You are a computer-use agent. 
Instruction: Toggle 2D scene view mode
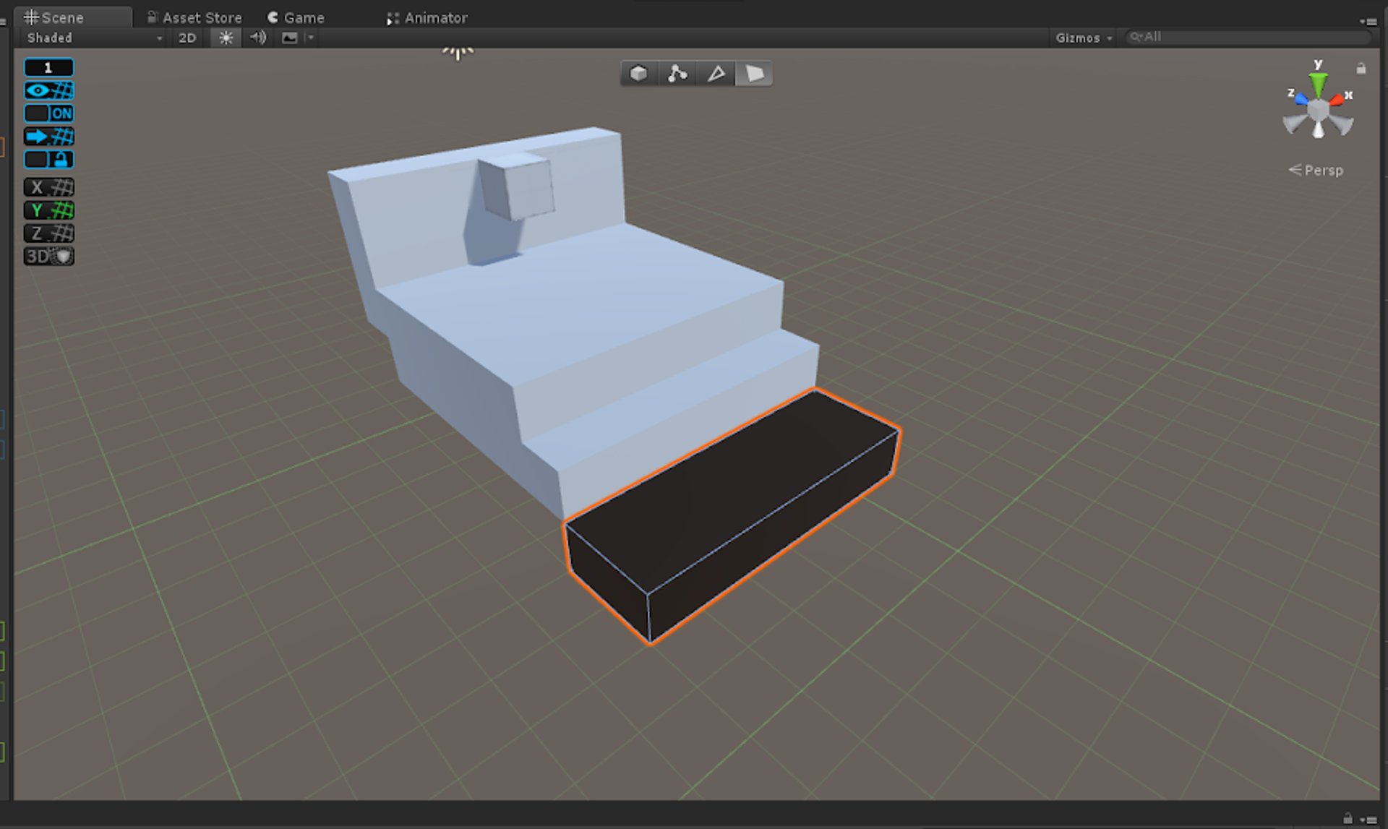click(x=187, y=38)
